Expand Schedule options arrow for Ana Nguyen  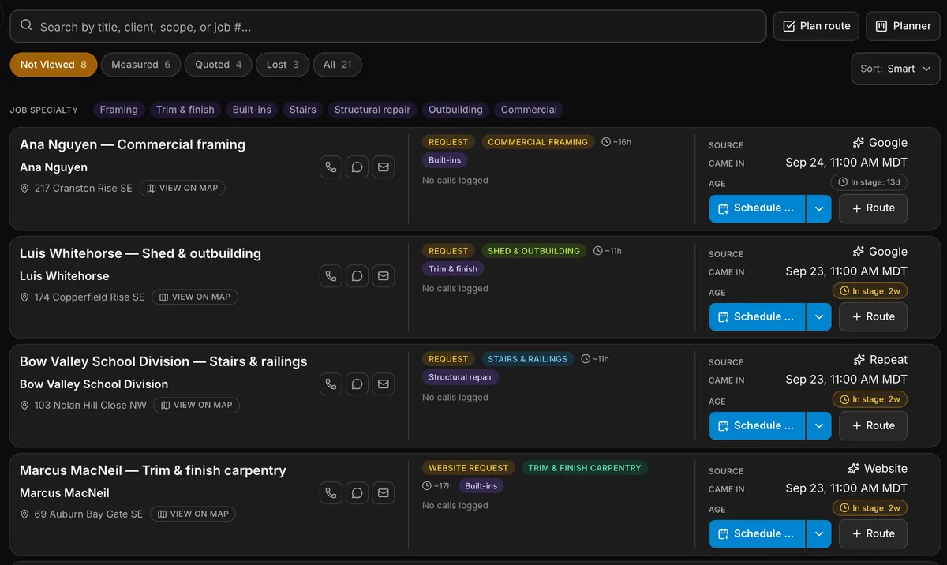tap(818, 208)
